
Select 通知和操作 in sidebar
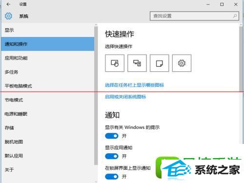47,44
